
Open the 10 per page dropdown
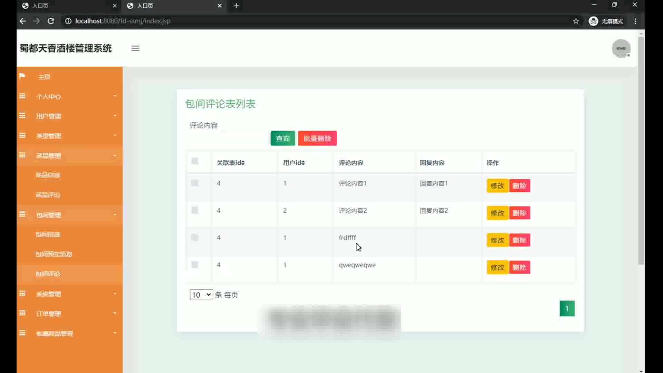pos(201,295)
